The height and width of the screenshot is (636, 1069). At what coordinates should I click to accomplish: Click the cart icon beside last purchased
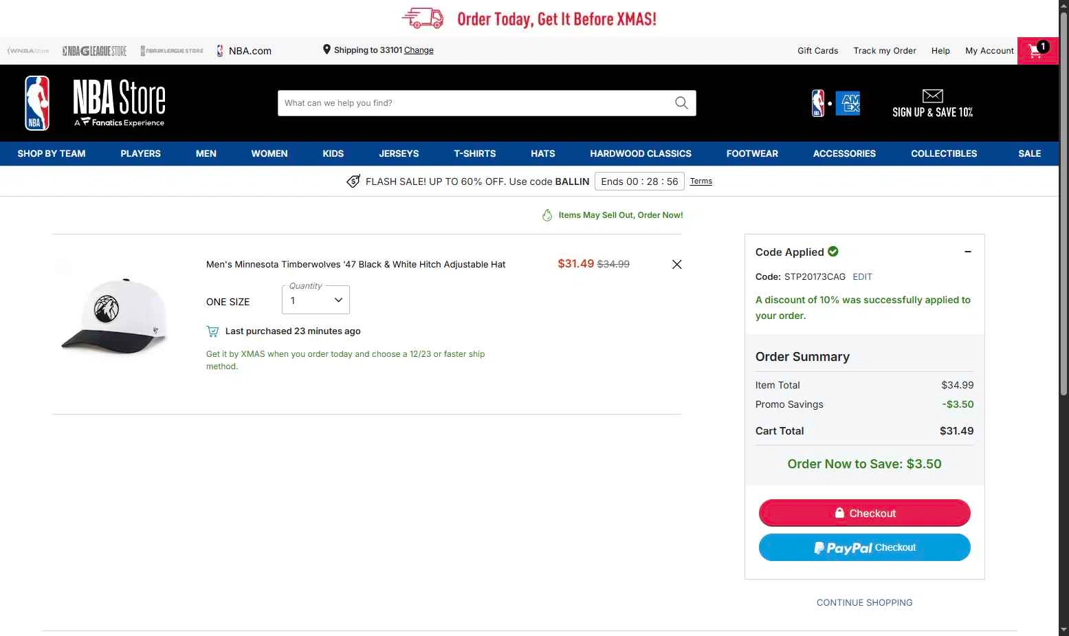pos(212,331)
